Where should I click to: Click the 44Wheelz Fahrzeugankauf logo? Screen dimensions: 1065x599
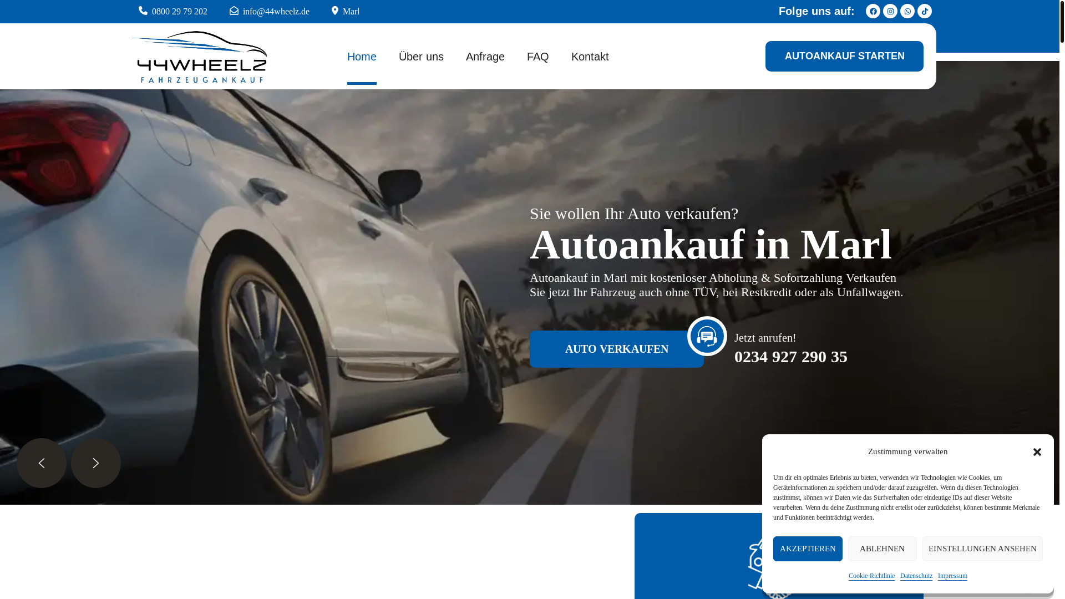tap(199, 57)
